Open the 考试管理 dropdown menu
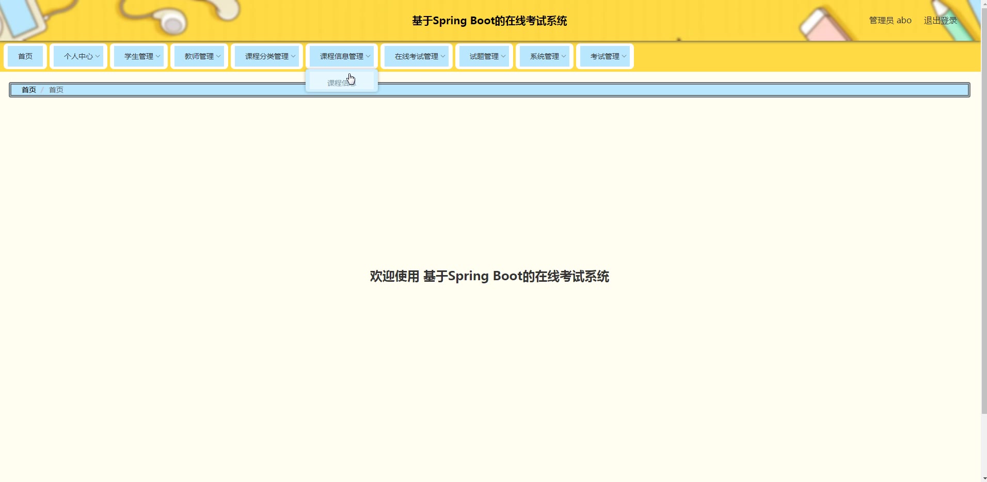987x482 pixels. [605, 56]
